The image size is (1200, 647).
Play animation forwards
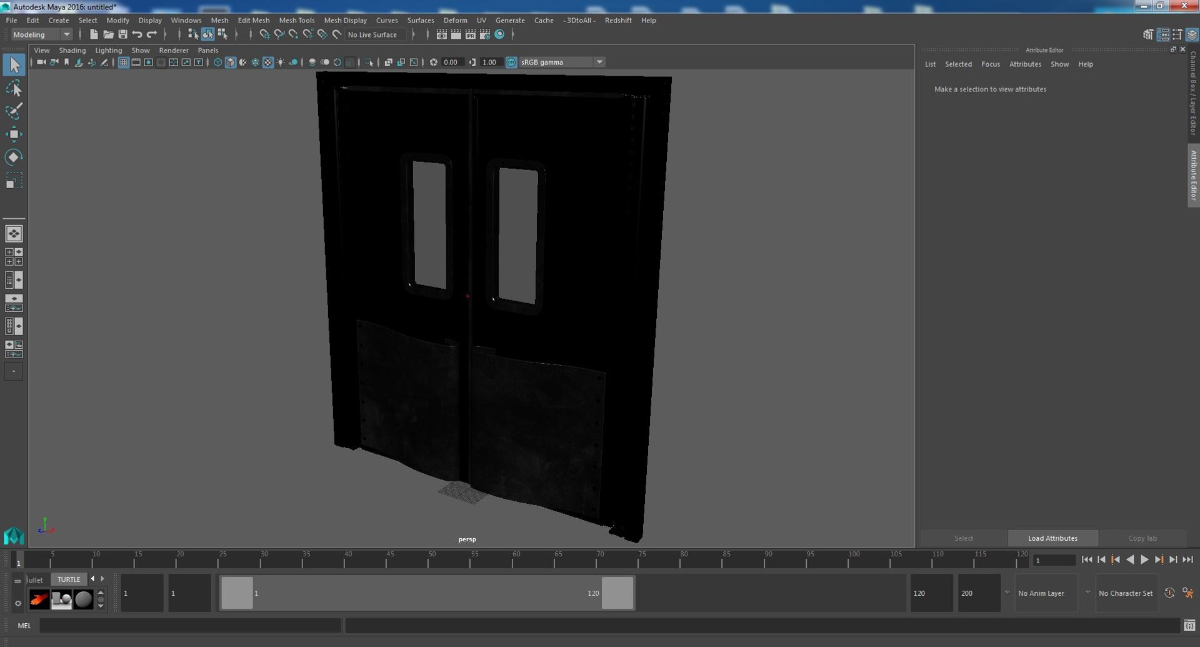point(1144,559)
